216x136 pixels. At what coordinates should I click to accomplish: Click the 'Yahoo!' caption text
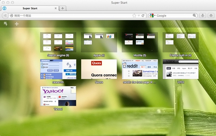(58, 109)
